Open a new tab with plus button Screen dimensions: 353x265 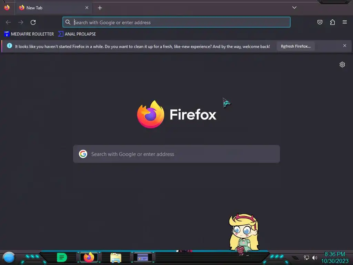pyautogui.click(x=100, y=8)
